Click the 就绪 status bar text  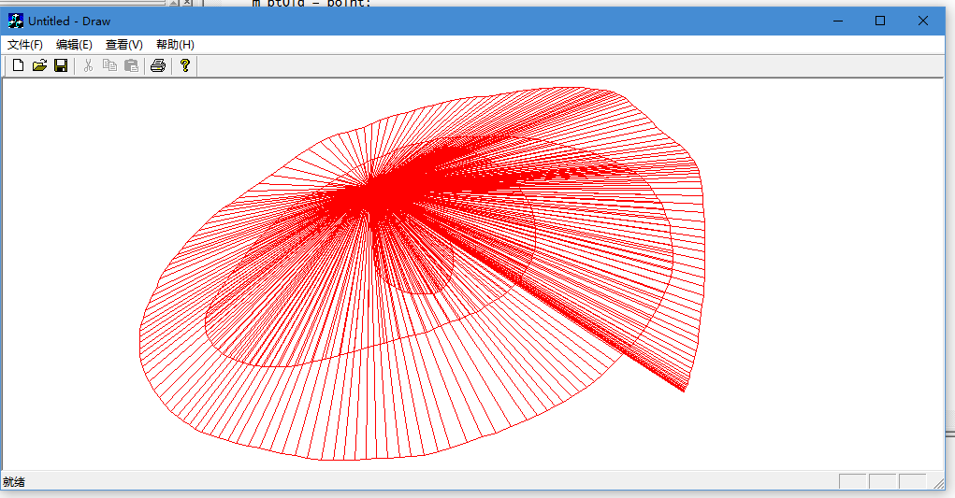14,482
